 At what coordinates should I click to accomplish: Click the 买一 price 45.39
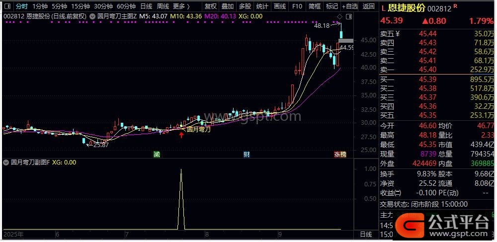click(x=427, y=79)
